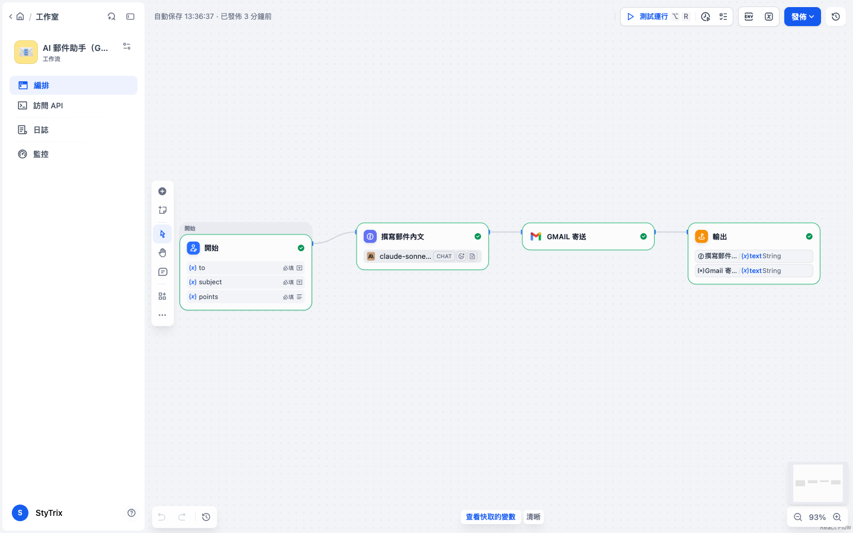
Task: Collapse the left sidebar panel icon
Action: coord(130,17)
